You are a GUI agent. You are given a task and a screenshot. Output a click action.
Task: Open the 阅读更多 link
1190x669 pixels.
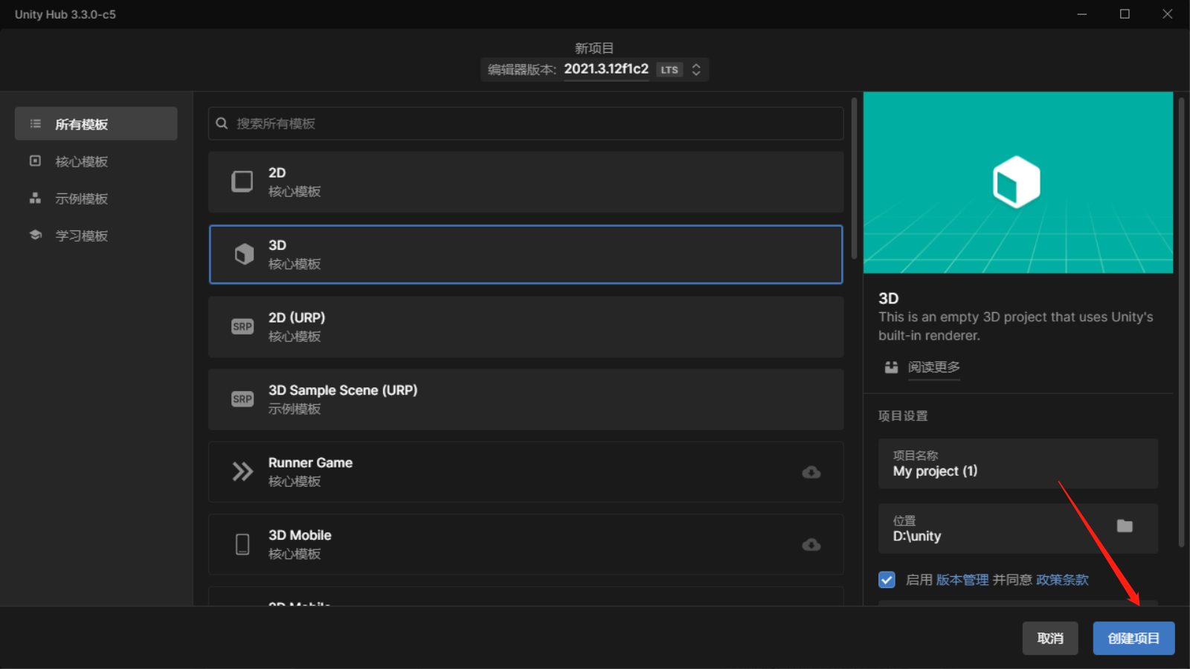point(934,367)
